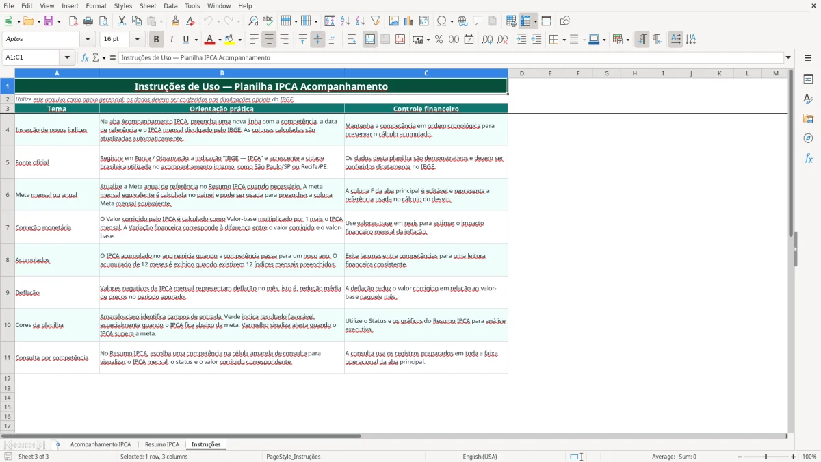Toggle Wrap Text

coord(351,40)
